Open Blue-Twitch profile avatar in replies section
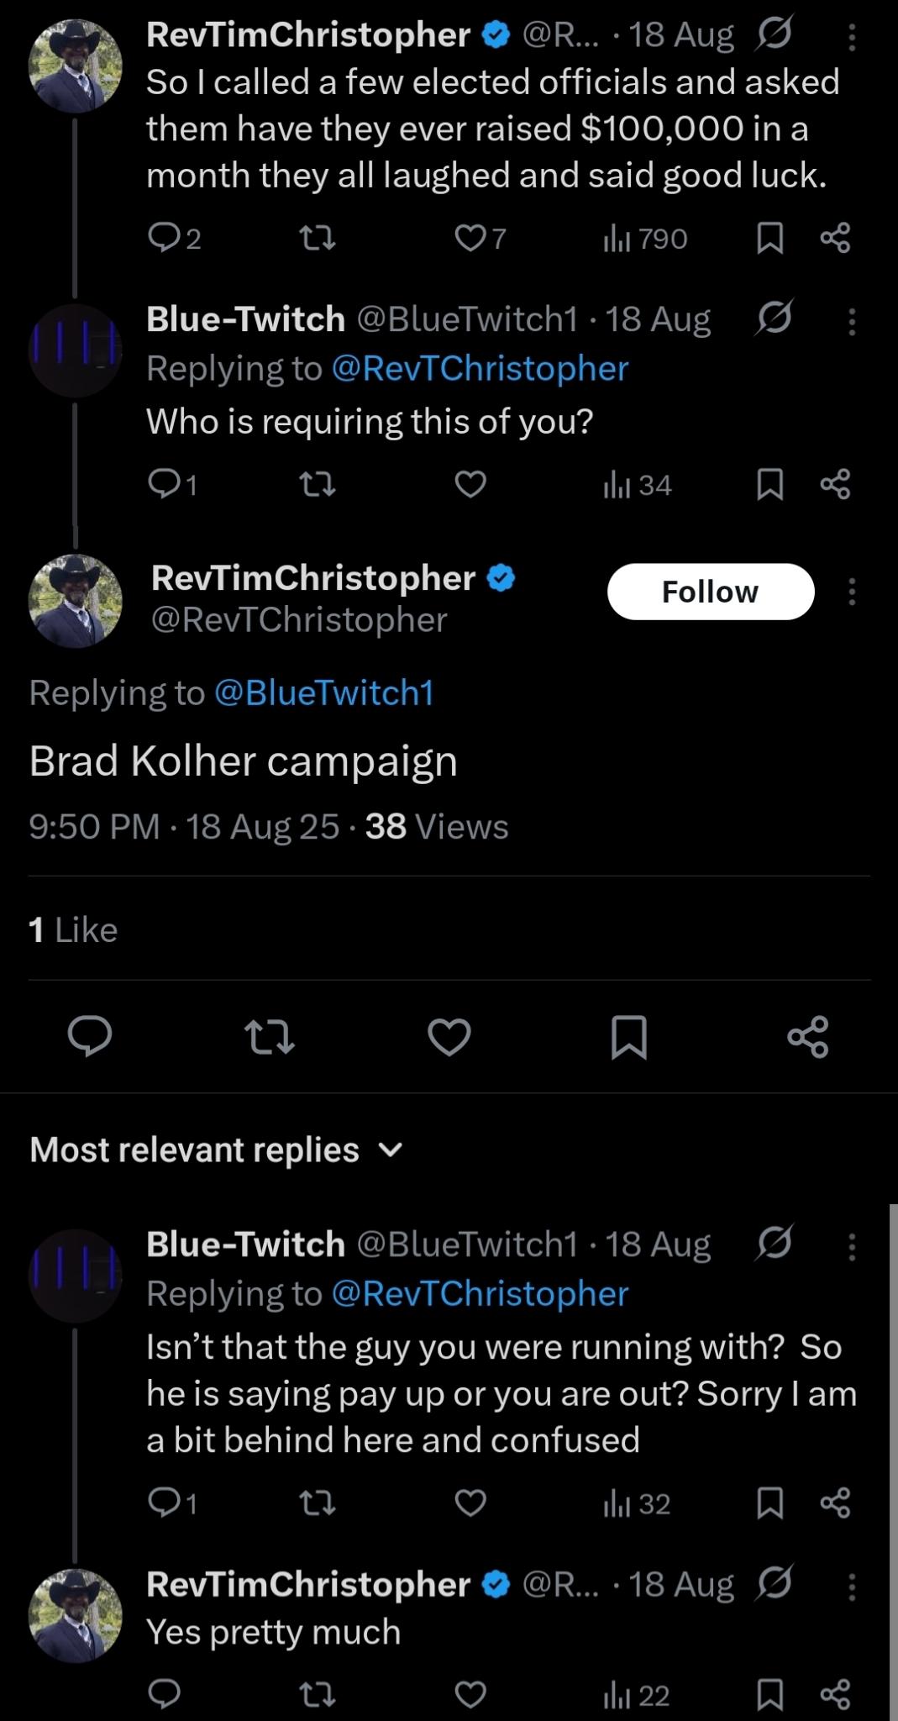 (76, 1276)
